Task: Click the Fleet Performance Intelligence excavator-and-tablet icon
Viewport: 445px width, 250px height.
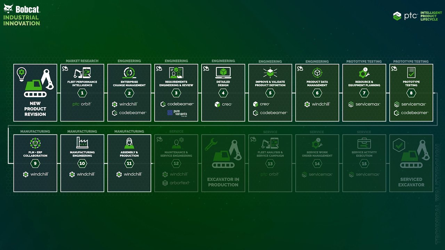Action: (82, 73)
